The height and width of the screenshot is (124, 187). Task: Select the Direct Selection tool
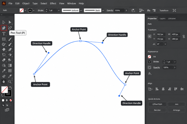[10, 22]
